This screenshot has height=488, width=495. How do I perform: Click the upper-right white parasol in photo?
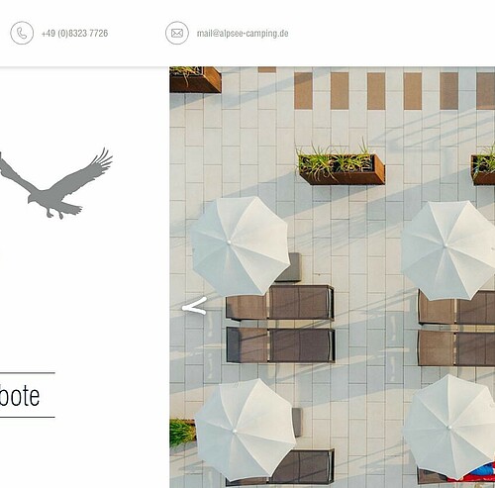pyautogui.click(x=448, y=249)
